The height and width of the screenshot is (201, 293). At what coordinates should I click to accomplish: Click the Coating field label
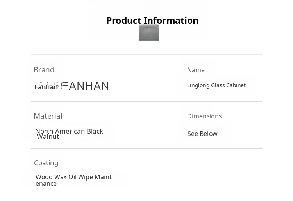pos(46,163)
